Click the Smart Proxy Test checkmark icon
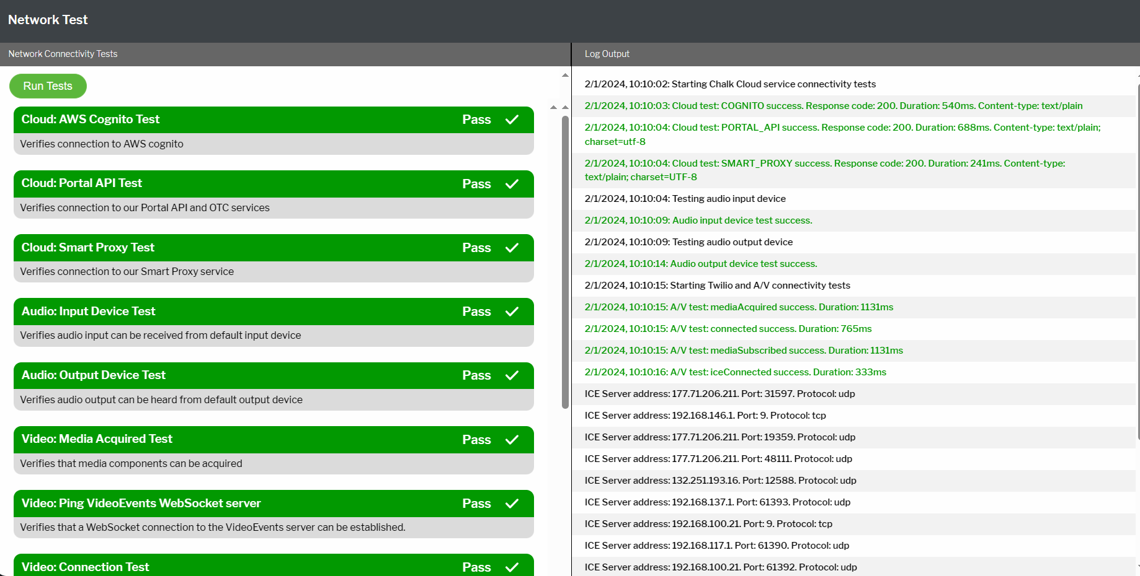The height and width of the screenshot is (576, 1140). pyautogui.click(x=512, y=248)
